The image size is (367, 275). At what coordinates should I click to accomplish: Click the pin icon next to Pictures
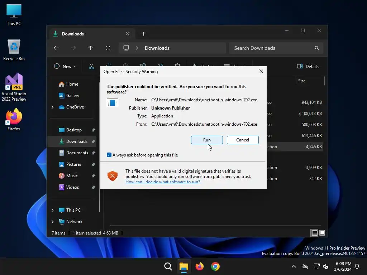pos(94,164)
